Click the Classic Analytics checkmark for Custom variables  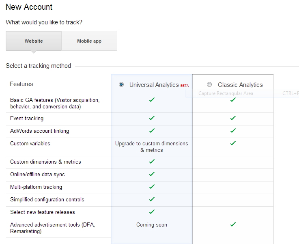233,143
